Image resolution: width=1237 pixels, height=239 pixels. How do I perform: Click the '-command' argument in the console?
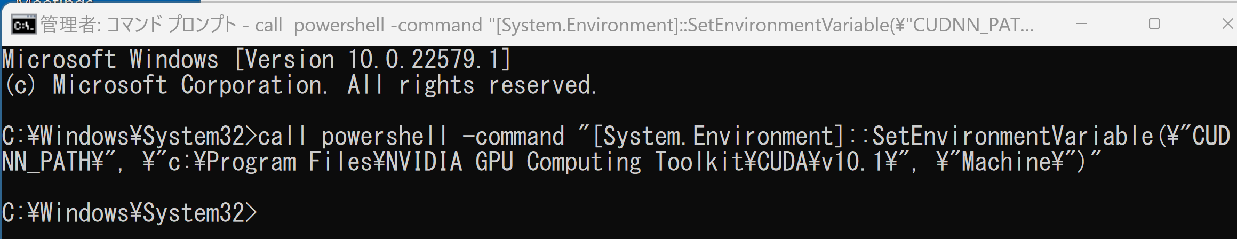click(x=513, y=137)
